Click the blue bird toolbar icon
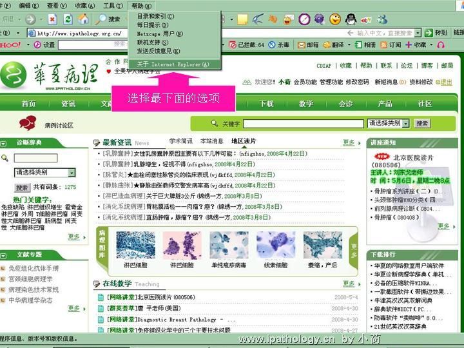464x348 pixels. (258, 19)
